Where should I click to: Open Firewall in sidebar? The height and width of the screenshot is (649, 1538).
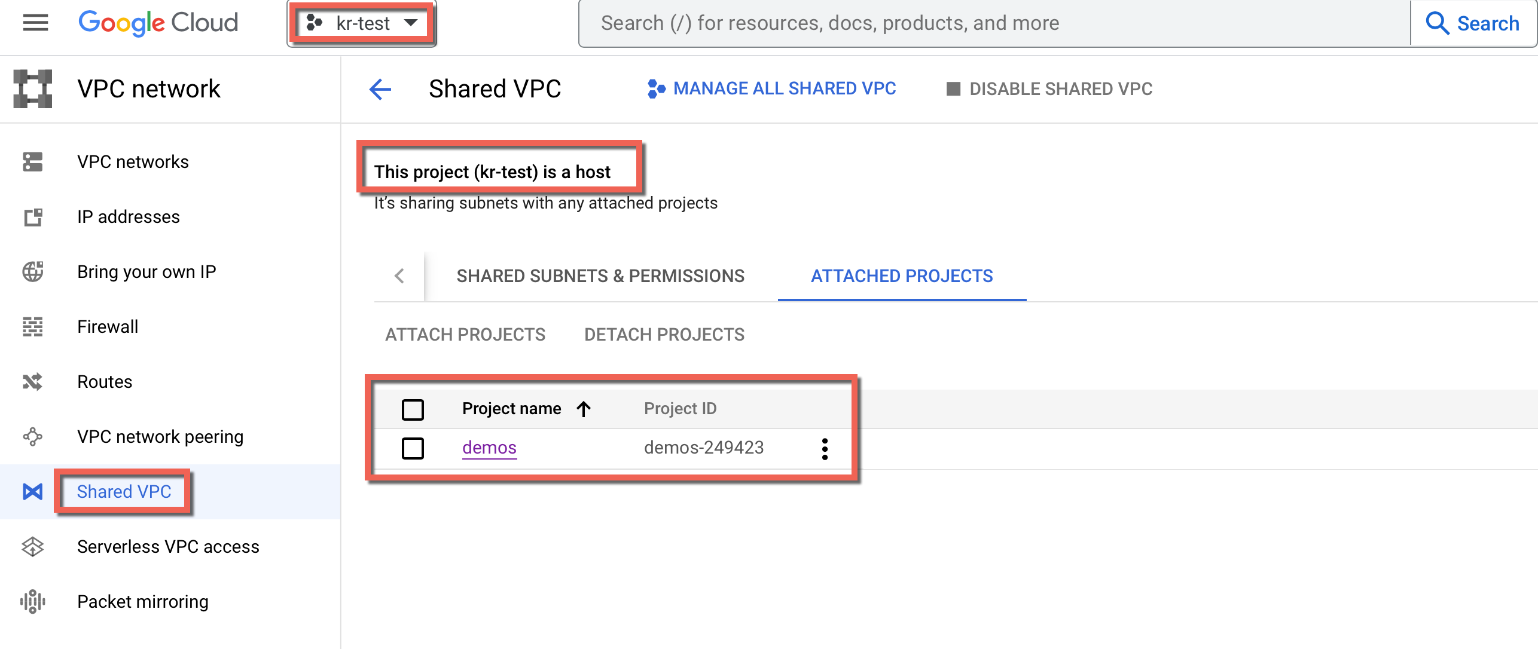[x=108, y=327]
